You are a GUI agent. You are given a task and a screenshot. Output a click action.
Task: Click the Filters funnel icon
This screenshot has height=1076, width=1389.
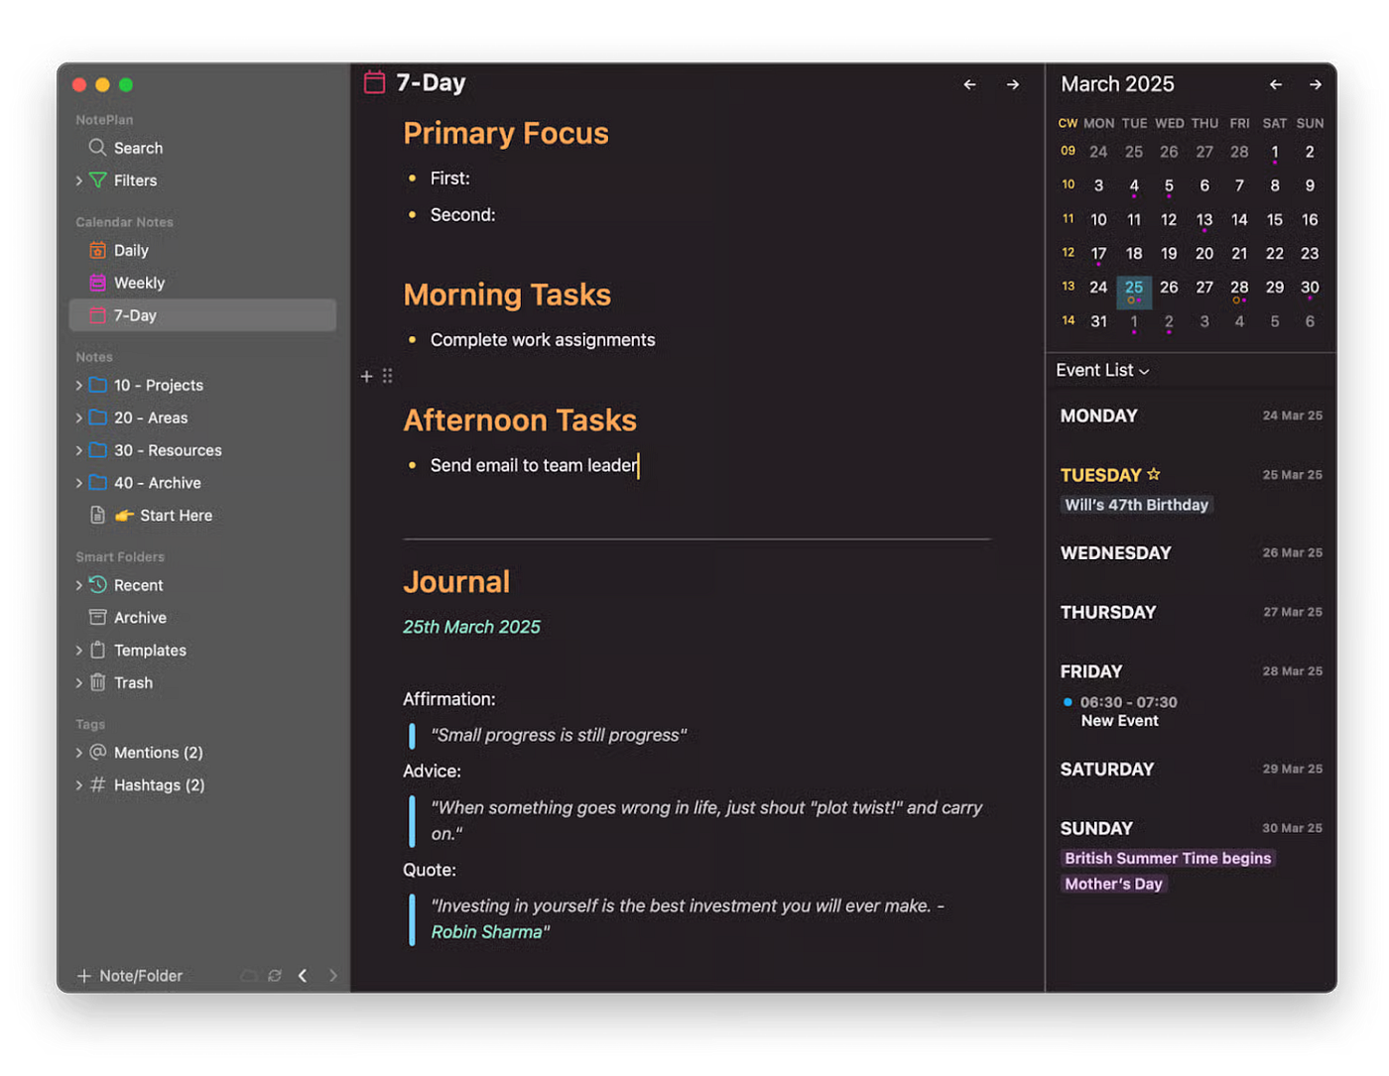pyautogui.click(x=97, y=180)
